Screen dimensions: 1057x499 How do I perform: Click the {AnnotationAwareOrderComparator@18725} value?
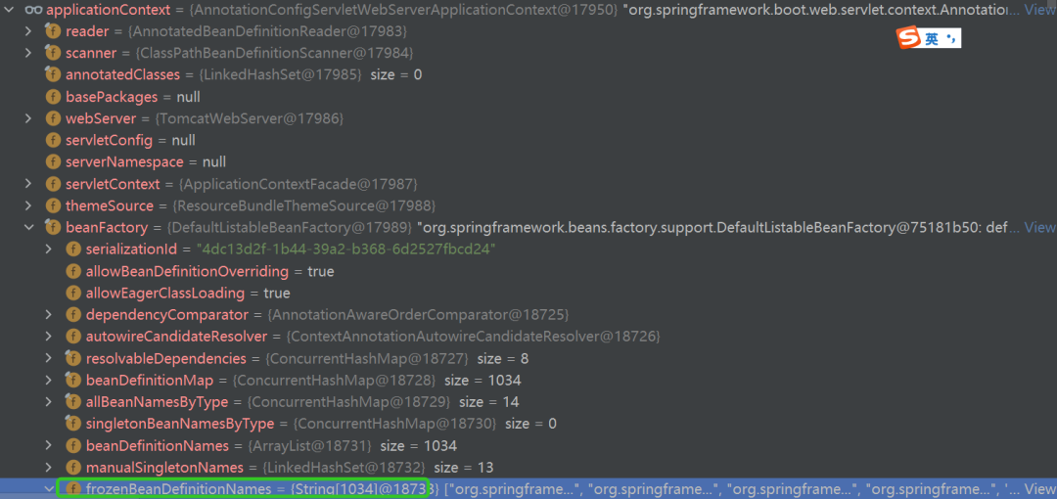point(418,315)
